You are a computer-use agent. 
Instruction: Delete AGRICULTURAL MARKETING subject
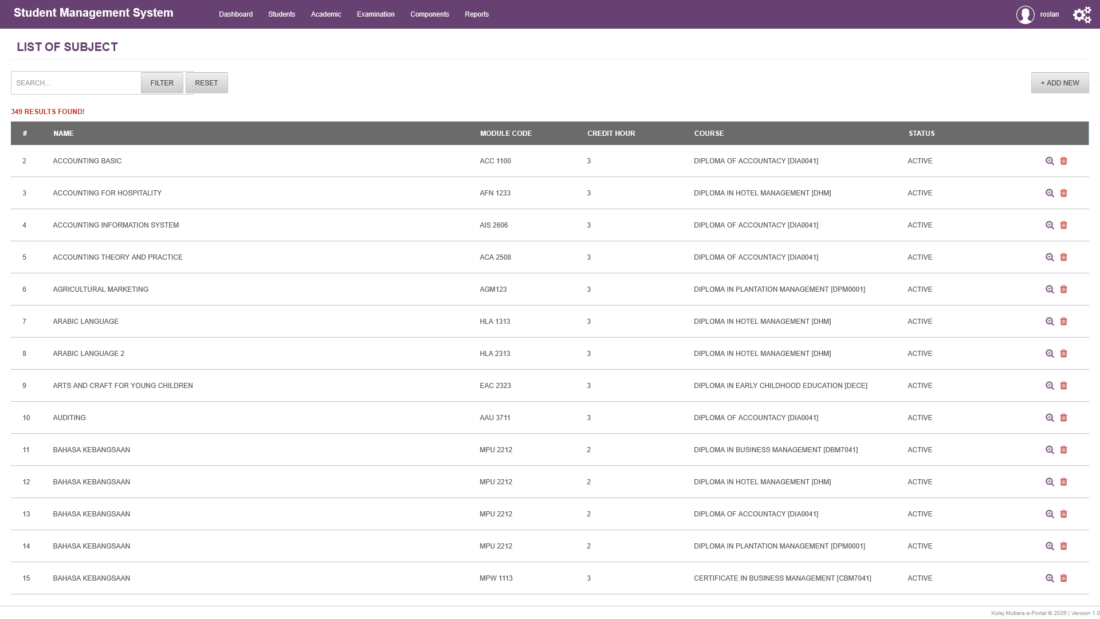tap(1063, 289)
